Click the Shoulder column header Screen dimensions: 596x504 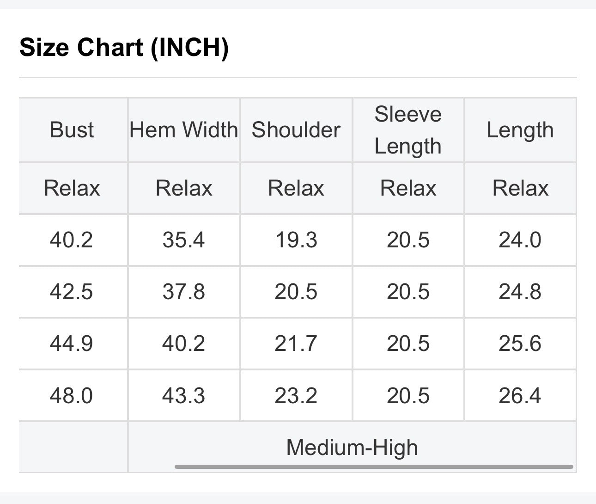pos(296,130)
